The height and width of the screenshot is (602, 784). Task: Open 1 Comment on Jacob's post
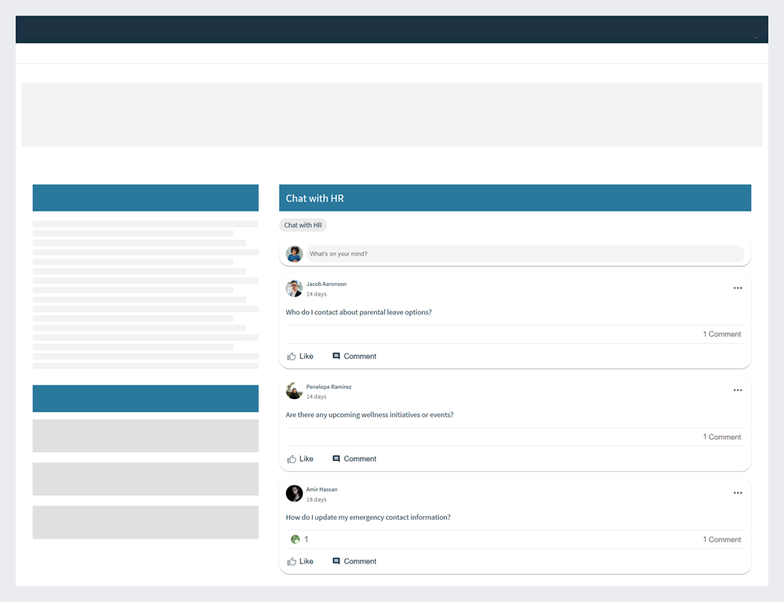[720, 334]
